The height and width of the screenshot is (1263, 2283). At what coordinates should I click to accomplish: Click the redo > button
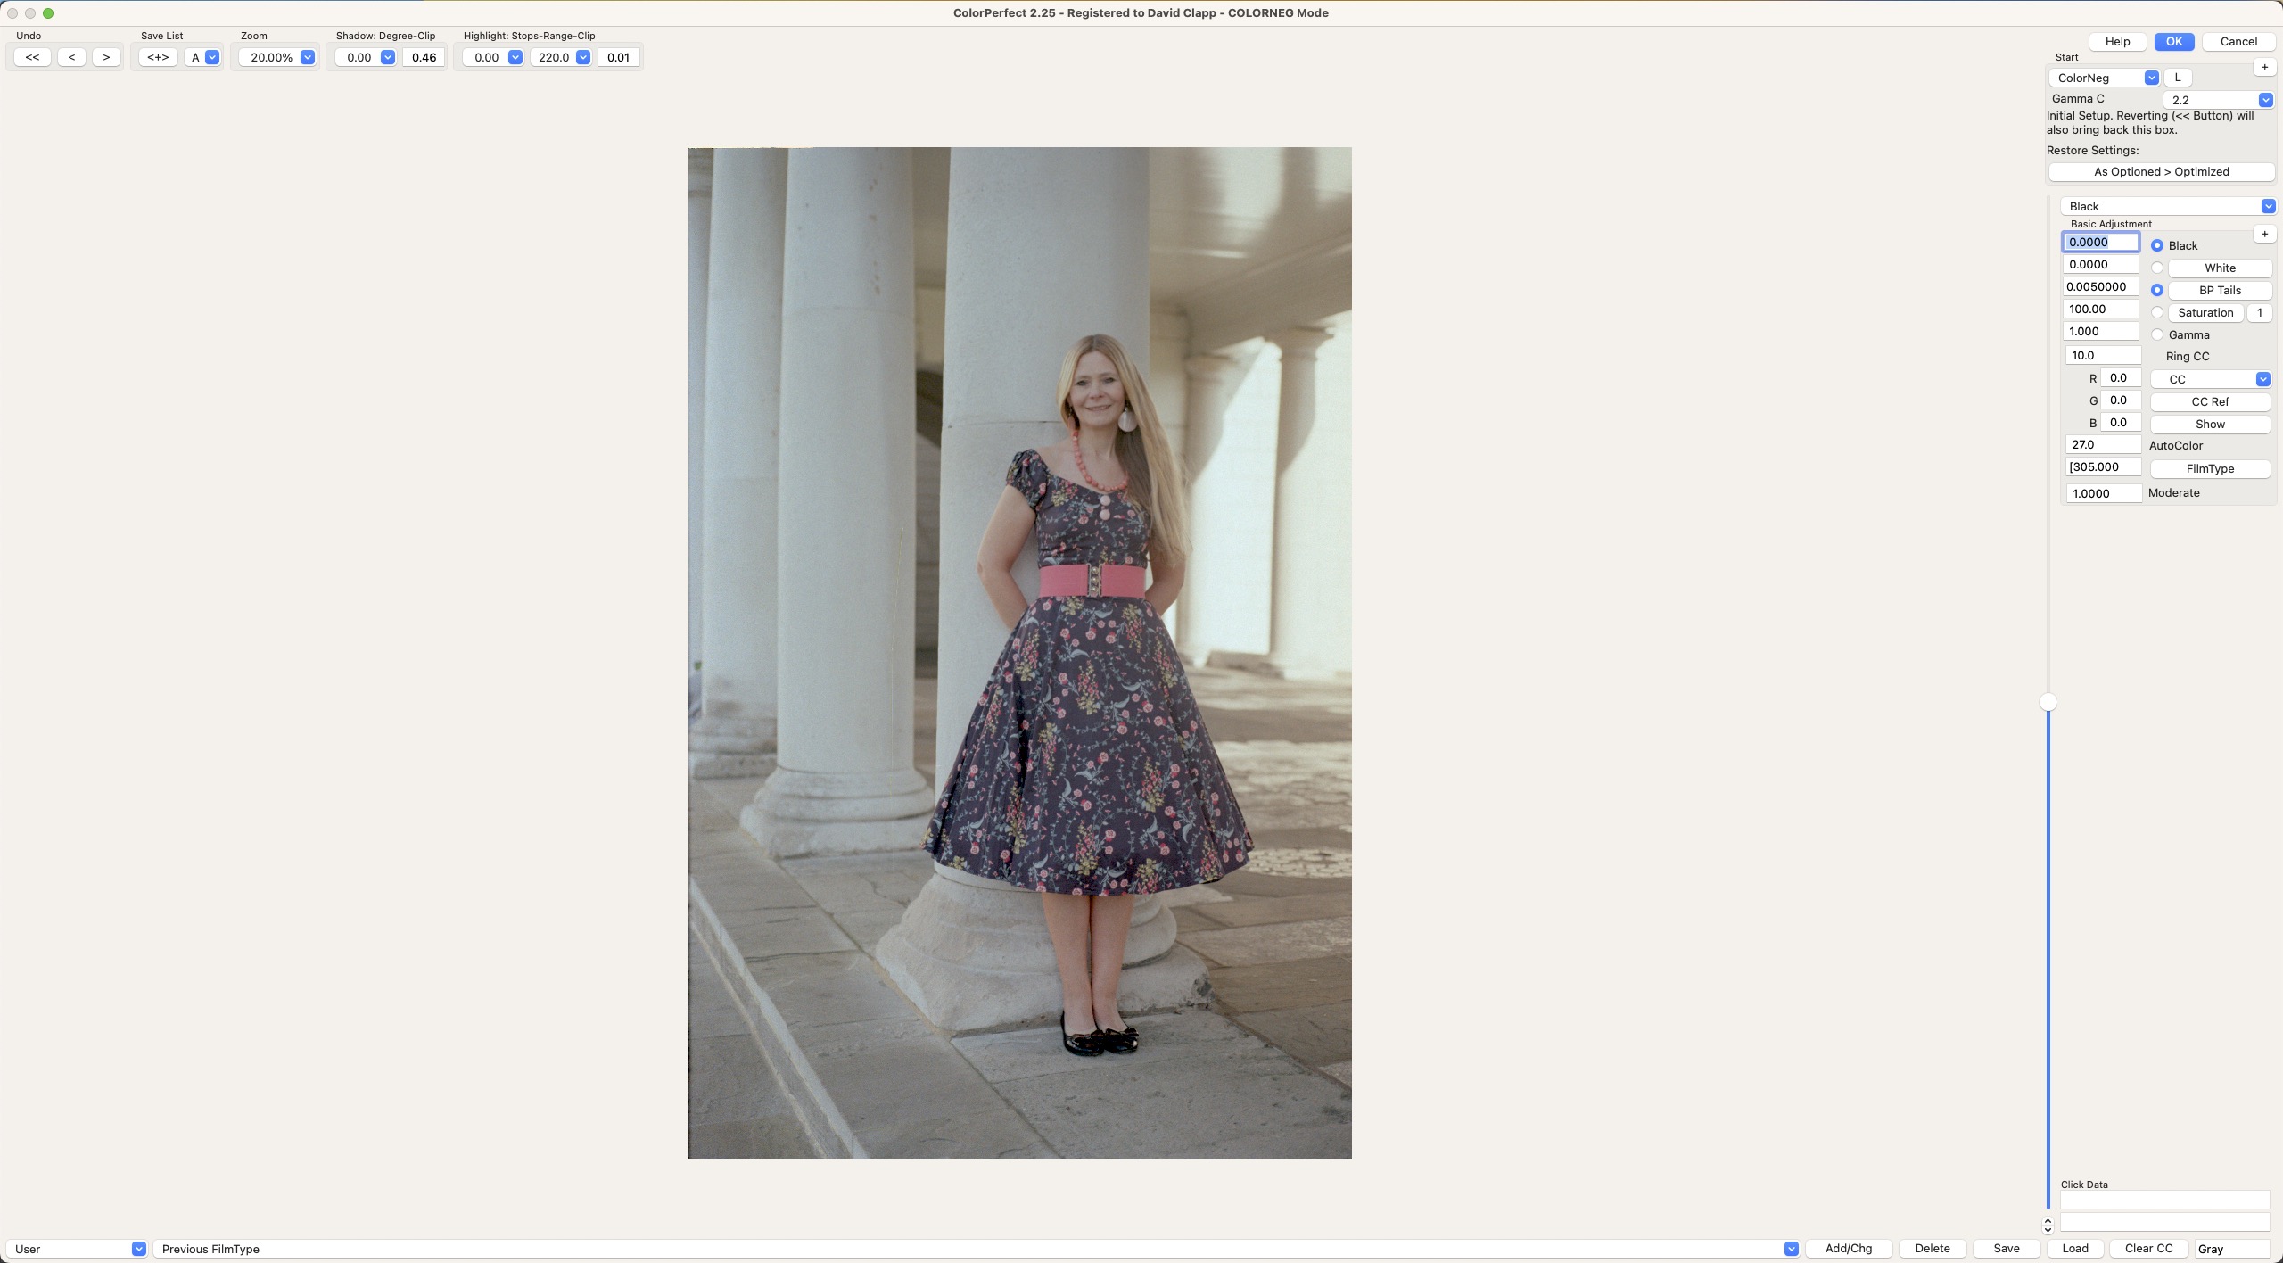(106, 57)
